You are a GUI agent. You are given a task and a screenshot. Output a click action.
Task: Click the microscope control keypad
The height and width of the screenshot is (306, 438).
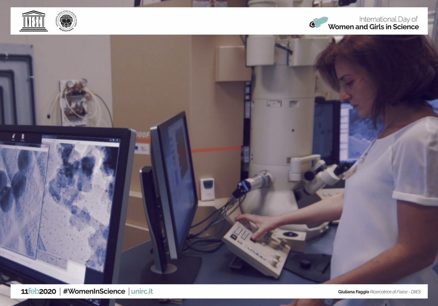[256, 248]
